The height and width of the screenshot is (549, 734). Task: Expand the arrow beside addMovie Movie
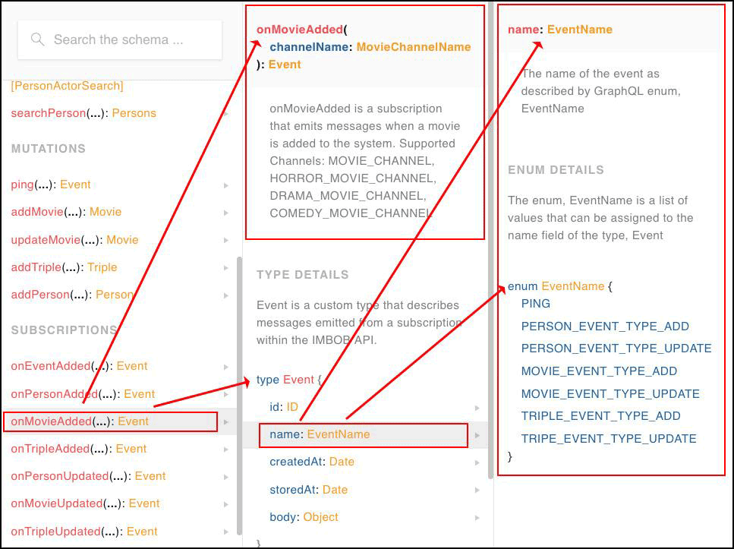pos(226,213)
